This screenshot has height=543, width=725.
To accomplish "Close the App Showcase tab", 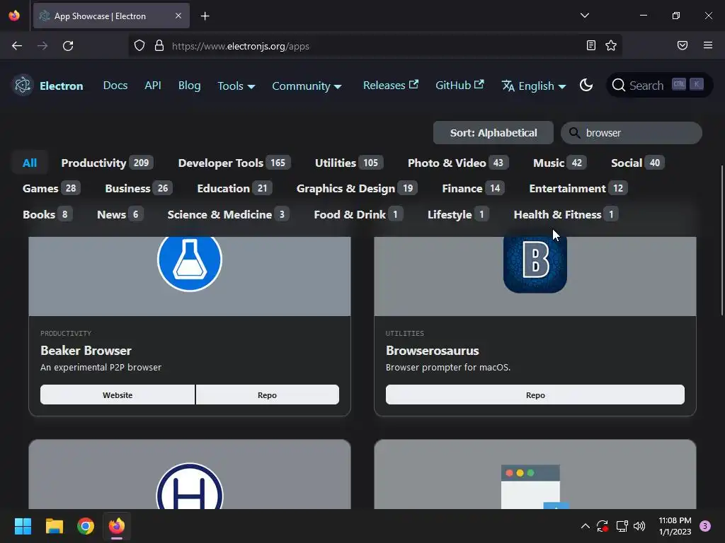I will tap(178, 16).
